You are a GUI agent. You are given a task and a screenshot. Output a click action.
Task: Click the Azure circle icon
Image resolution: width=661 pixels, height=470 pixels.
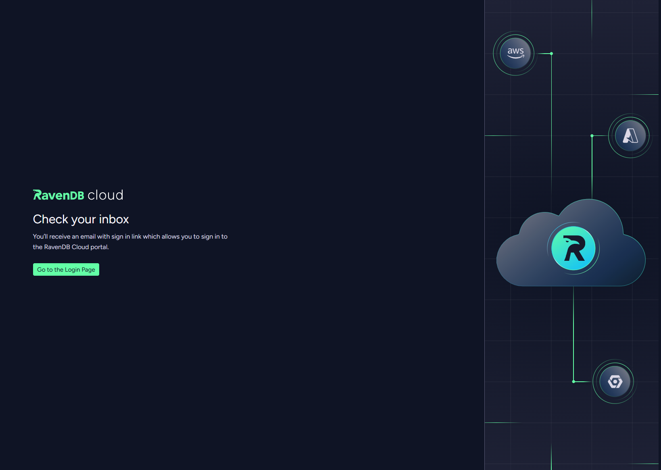(630, 136)
